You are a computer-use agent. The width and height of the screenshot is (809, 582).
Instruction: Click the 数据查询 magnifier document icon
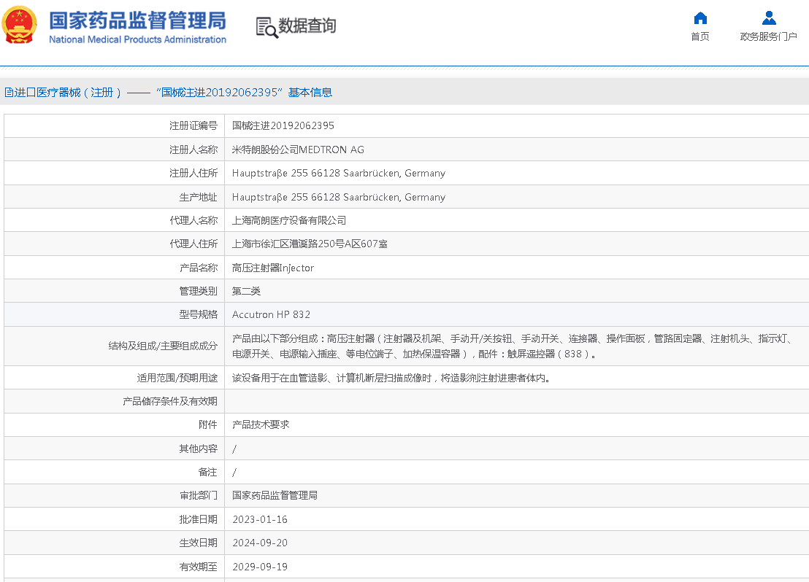pos(267,27)
